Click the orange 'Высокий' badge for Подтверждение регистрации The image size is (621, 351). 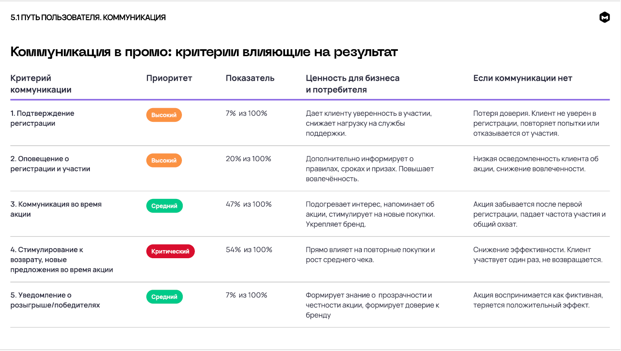pos(164,115)
